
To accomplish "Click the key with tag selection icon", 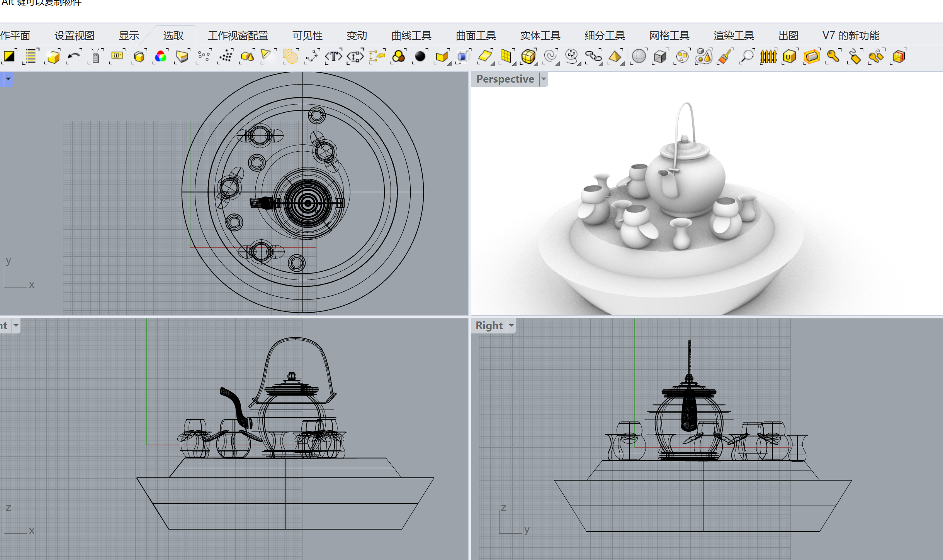I will tap(877, 57).
